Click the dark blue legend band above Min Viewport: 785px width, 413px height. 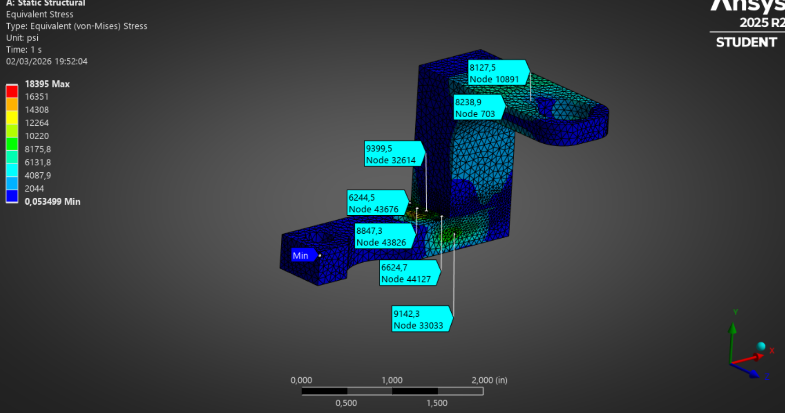point(12,196)
